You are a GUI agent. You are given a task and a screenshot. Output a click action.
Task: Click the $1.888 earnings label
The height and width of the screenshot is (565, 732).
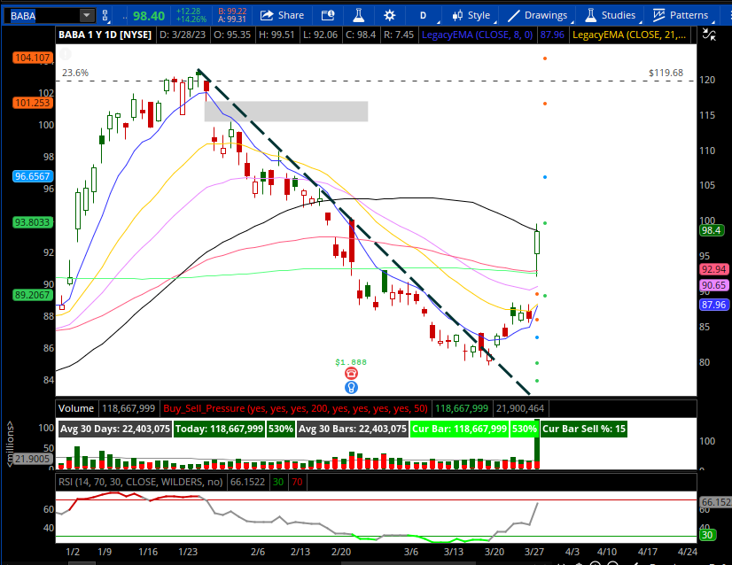[x=351, y=362]
